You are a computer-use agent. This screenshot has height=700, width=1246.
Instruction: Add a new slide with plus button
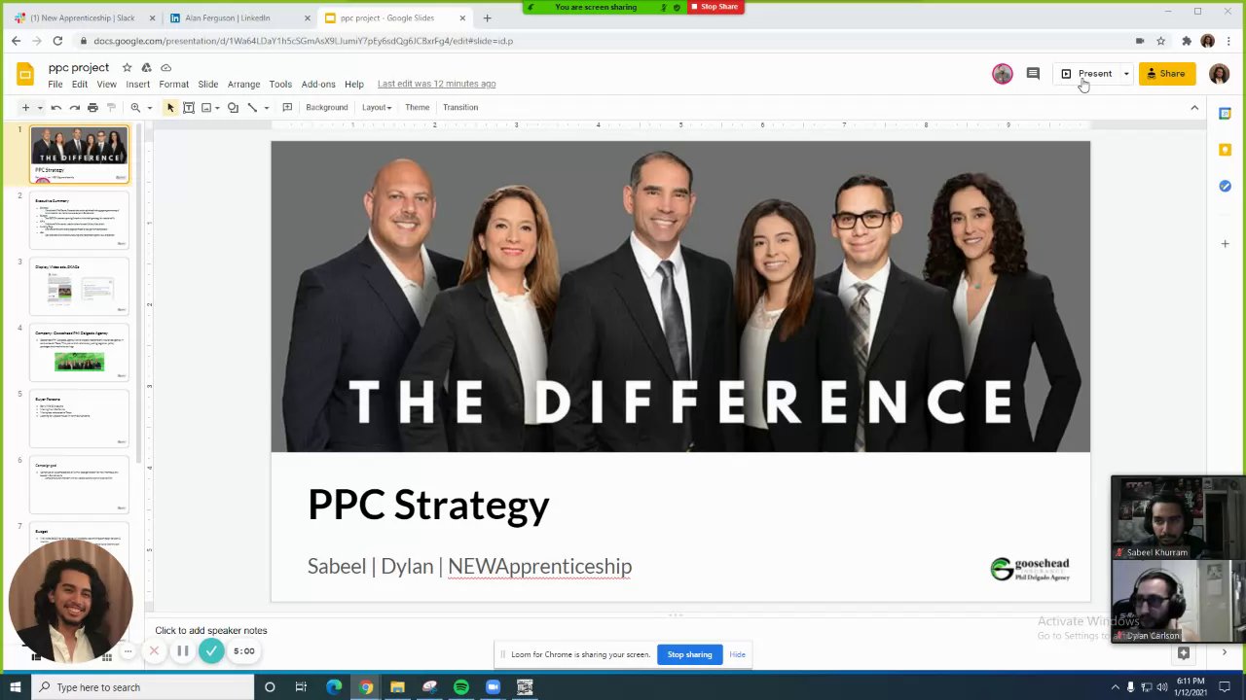[x=25, y=107]
